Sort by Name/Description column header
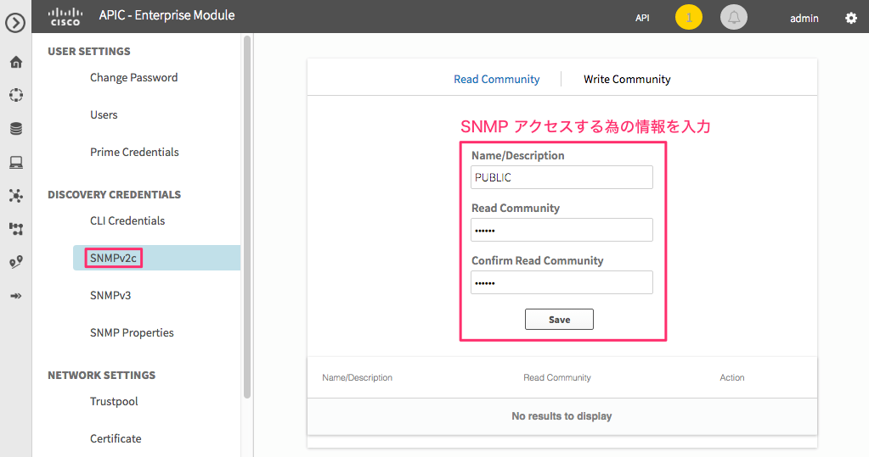 [357, 377]
